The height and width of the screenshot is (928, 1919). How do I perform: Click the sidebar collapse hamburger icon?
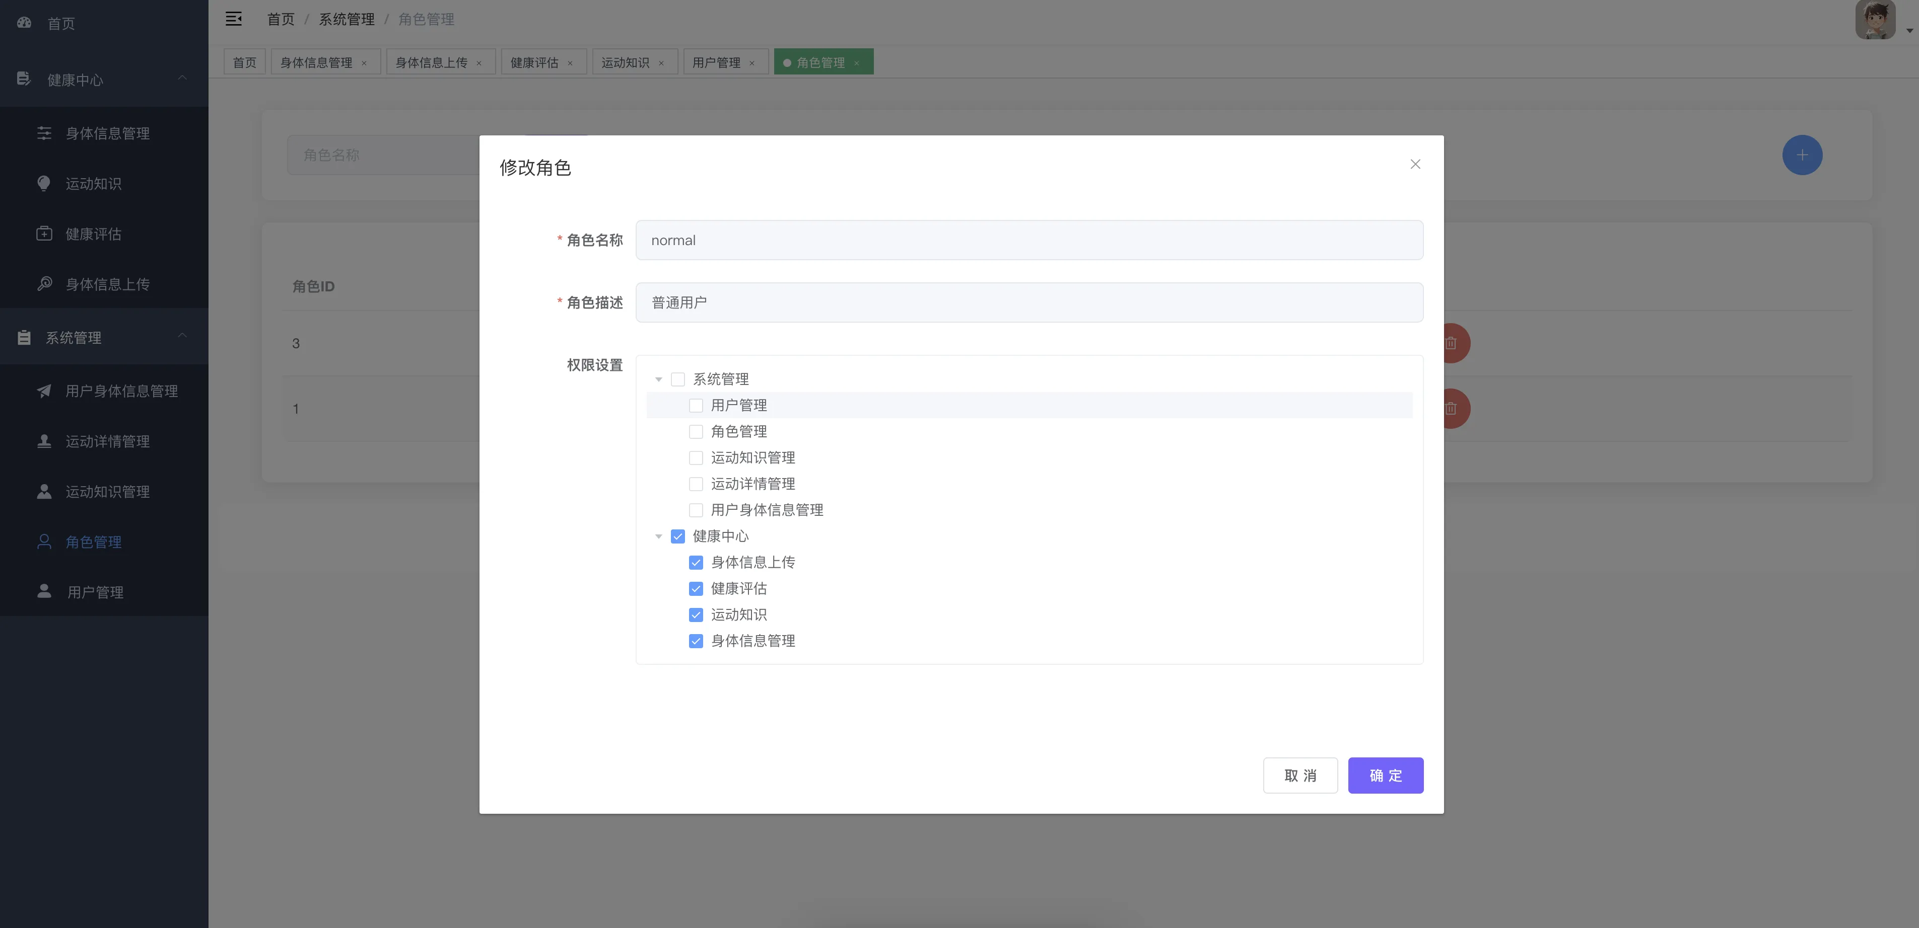tap(233, 19)
